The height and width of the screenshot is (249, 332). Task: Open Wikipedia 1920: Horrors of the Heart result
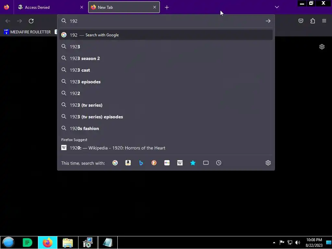point(166,148)
